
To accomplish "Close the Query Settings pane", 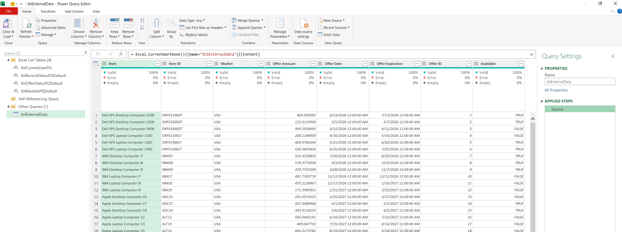I will coord(613,56).
